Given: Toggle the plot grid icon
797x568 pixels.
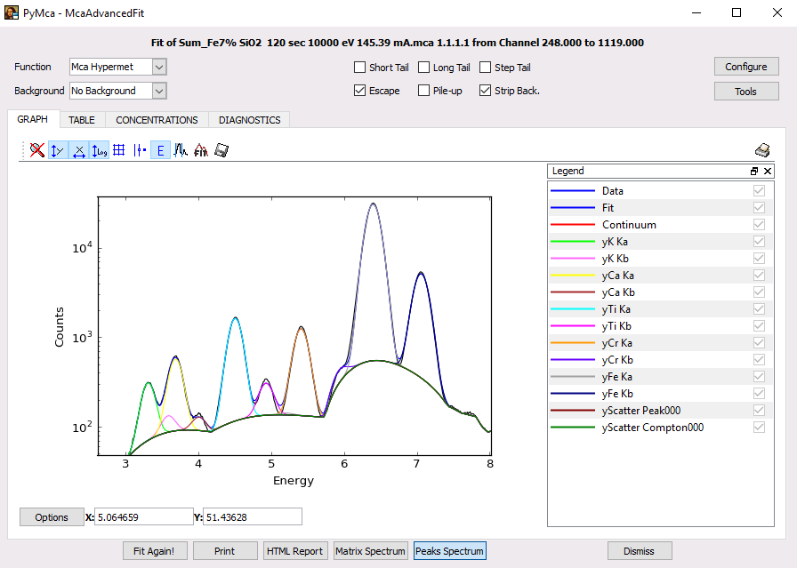Looking at the screenshot, I should 119,150.
